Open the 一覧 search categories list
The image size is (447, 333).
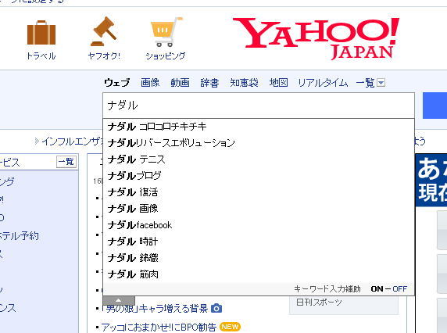click(365, 83)
